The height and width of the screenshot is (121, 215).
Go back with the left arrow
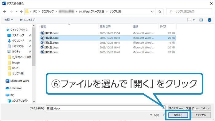click(5, 12)
